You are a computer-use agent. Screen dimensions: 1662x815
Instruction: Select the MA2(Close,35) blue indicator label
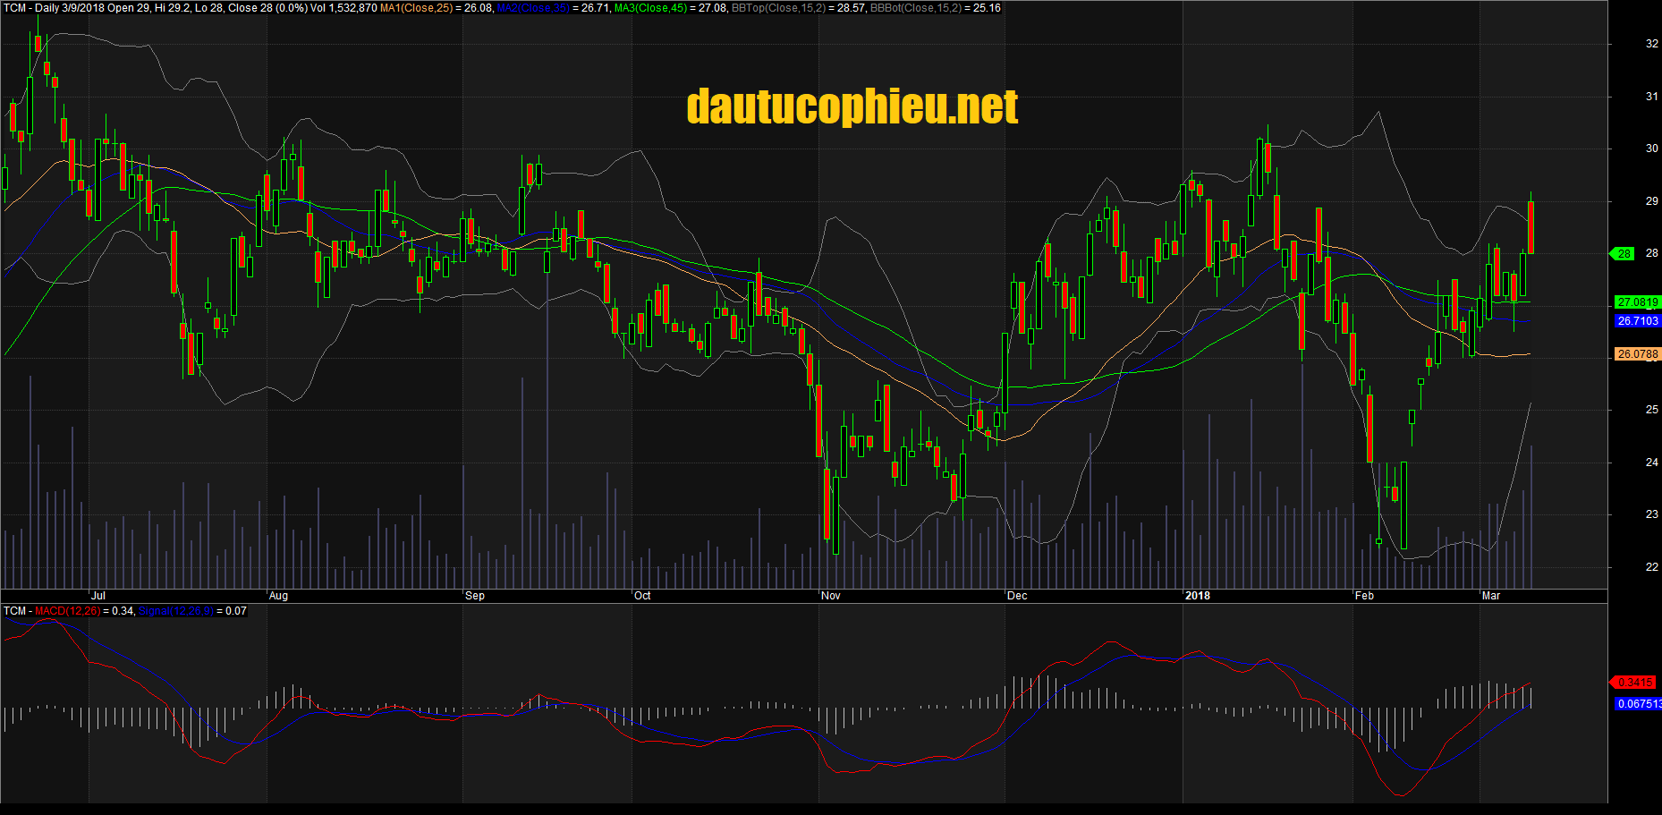533,8
